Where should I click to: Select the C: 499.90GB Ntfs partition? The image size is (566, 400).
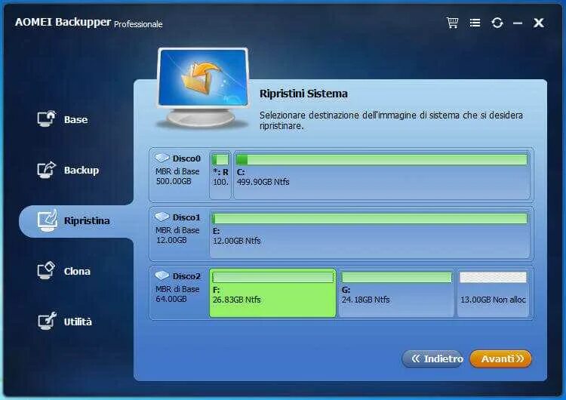point(382,175)
